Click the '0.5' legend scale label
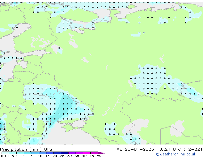Image resolution: width=203 pixels, height=157 pixels. pyautogui.click(x=11, y=156)
